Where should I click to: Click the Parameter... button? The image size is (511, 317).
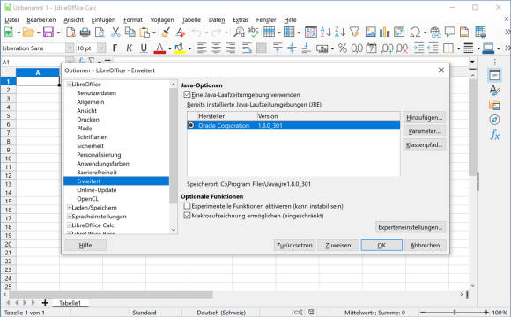click(424, 131)
